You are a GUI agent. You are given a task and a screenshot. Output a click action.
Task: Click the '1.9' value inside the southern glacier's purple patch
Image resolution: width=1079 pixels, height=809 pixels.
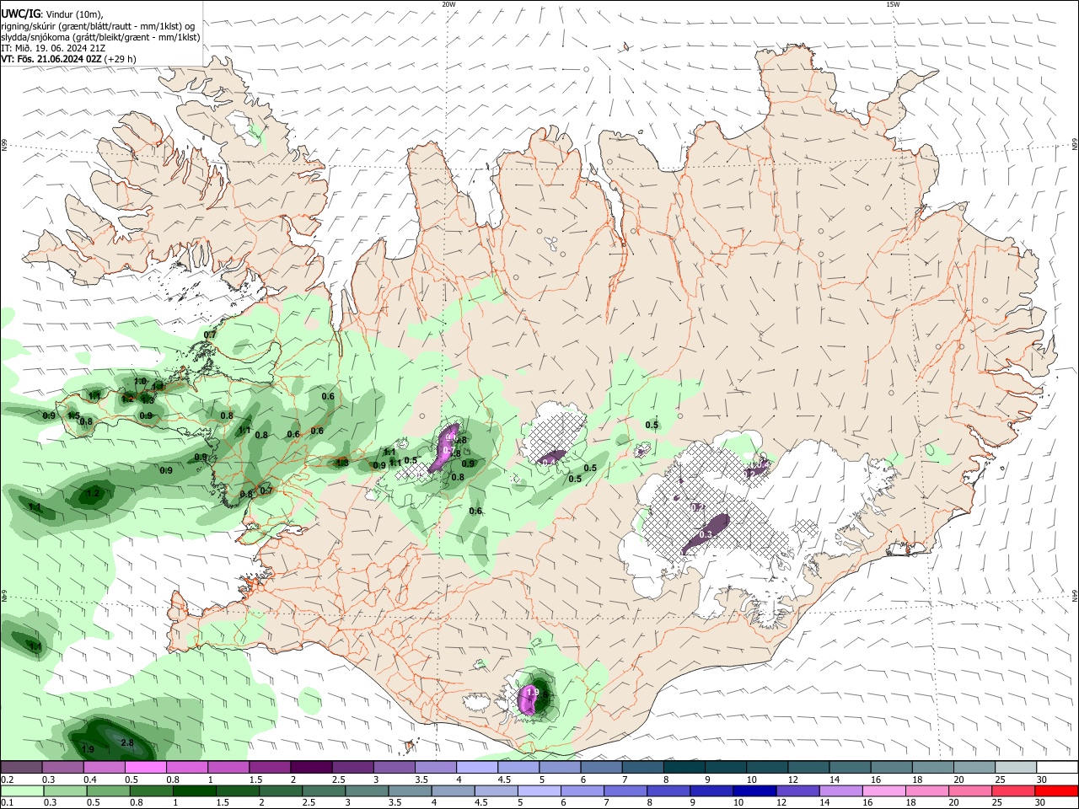coord(532,693)
